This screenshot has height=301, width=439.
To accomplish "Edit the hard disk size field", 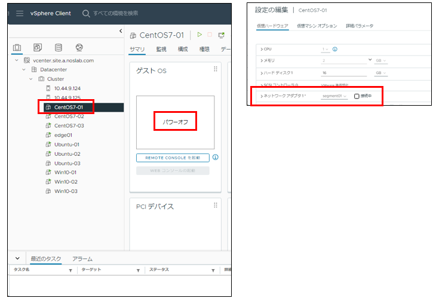I will coord(344,73).
